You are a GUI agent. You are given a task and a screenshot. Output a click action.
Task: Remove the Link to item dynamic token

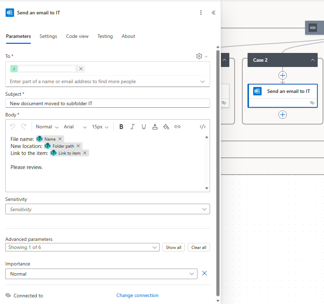[85, 153]
